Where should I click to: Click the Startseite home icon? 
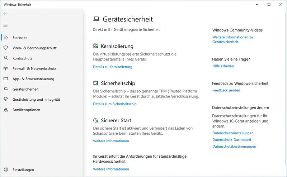6,38
